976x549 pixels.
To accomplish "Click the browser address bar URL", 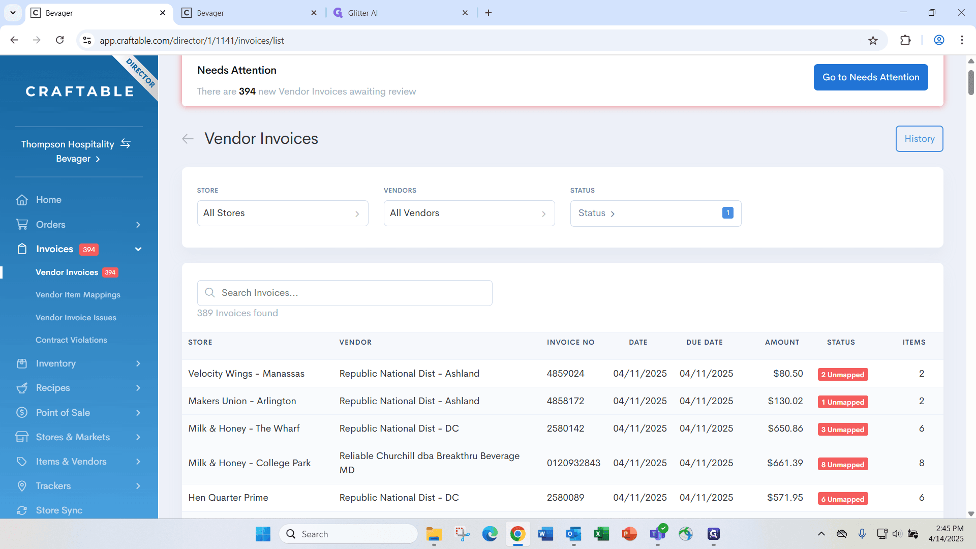I will (x=192, y=41).
